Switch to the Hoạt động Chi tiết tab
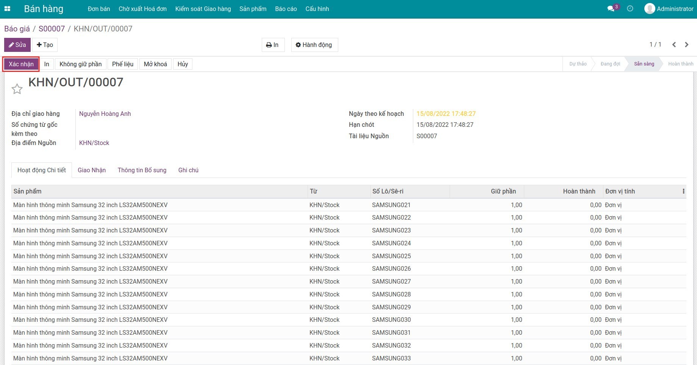Screen dimensions: 697x365 point(42,170)
